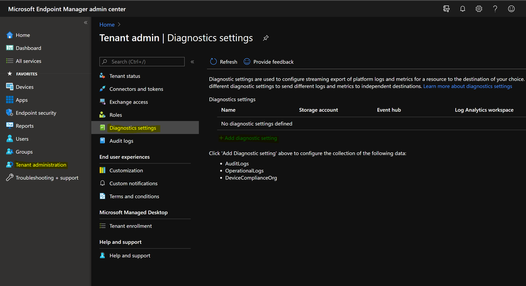Screen dimensions: 526x286
Task: Open Dashboard in the sidebar
Action: [x=28, y=48]
